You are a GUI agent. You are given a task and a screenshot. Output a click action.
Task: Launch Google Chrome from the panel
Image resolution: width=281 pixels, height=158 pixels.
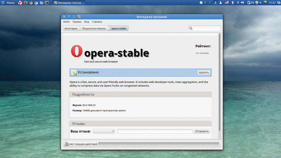(x=31, y=3)
